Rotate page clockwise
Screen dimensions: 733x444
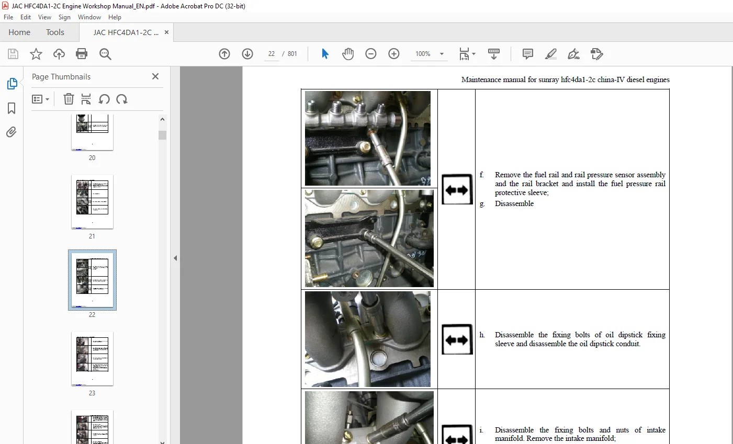point(122,99)
